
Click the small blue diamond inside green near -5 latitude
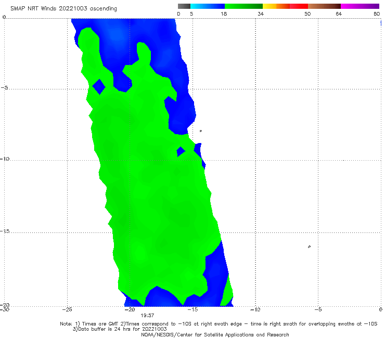(x=99, y=87)
